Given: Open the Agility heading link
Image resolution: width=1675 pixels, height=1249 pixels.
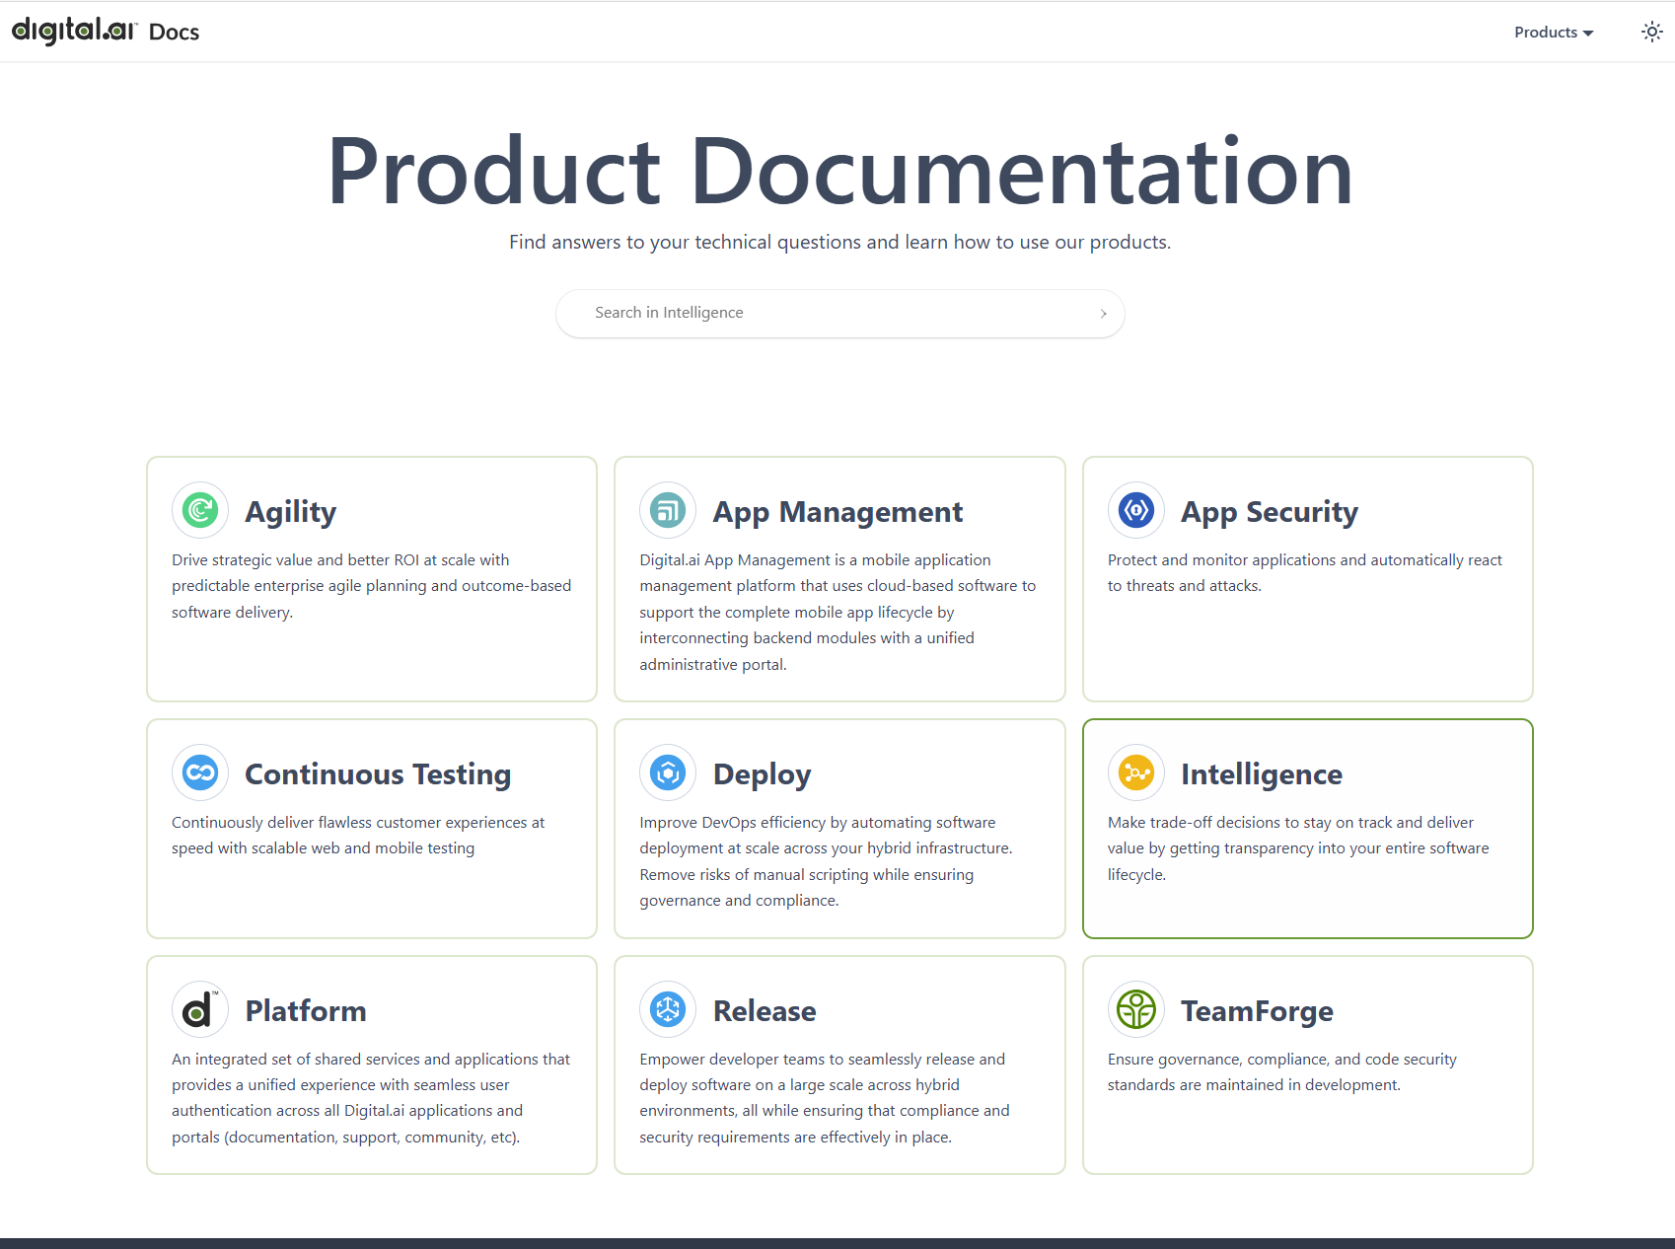Looking at the screenshot, I should pos(291,512).
